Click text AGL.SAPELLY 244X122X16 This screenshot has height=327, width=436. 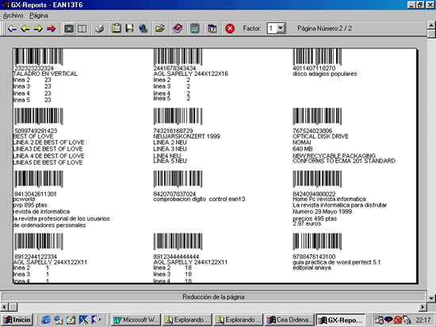point(191,74)
